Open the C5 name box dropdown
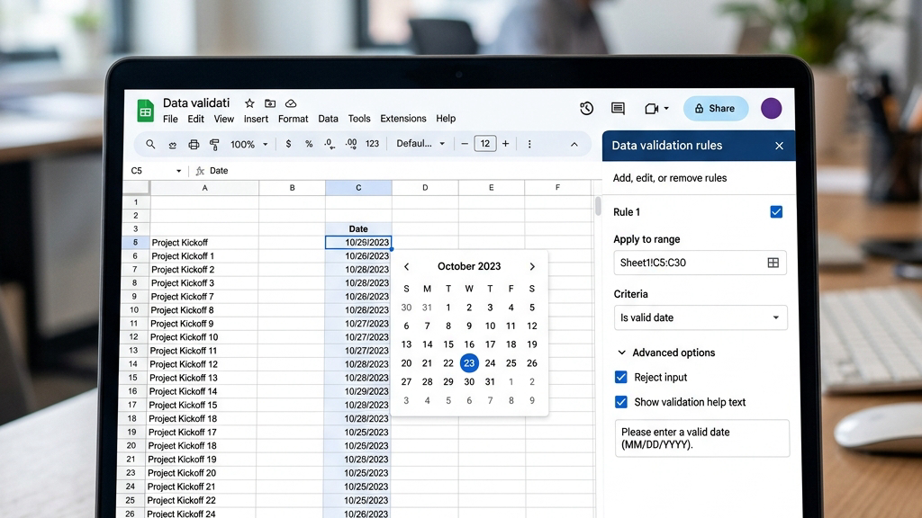 click(179, 171)
